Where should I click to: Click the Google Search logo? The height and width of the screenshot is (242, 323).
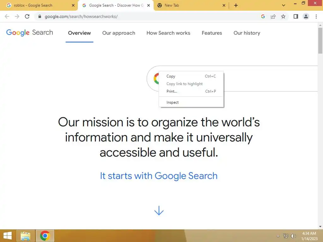pos(29,32)
